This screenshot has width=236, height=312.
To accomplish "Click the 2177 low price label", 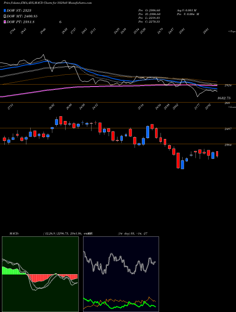I will [197, 107].
